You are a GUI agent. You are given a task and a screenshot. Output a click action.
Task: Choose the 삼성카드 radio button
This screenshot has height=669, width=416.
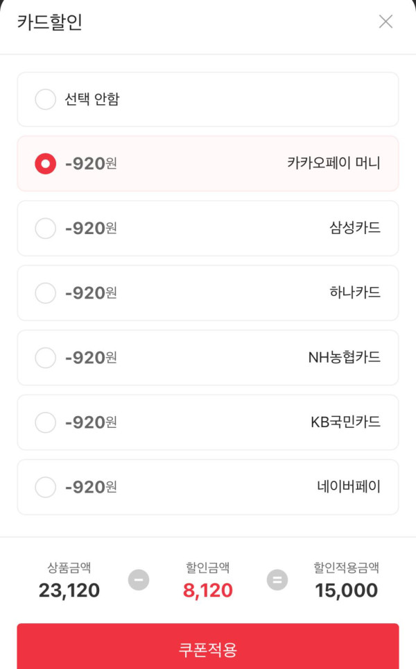click(45, 228)
